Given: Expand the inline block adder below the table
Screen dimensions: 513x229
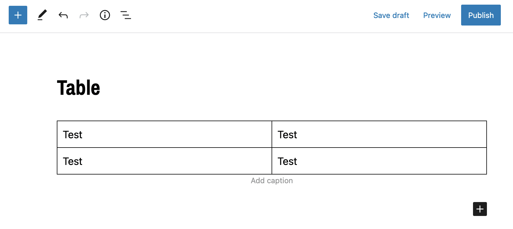Looking at the screenshot, I should click(x=480, y=209).
